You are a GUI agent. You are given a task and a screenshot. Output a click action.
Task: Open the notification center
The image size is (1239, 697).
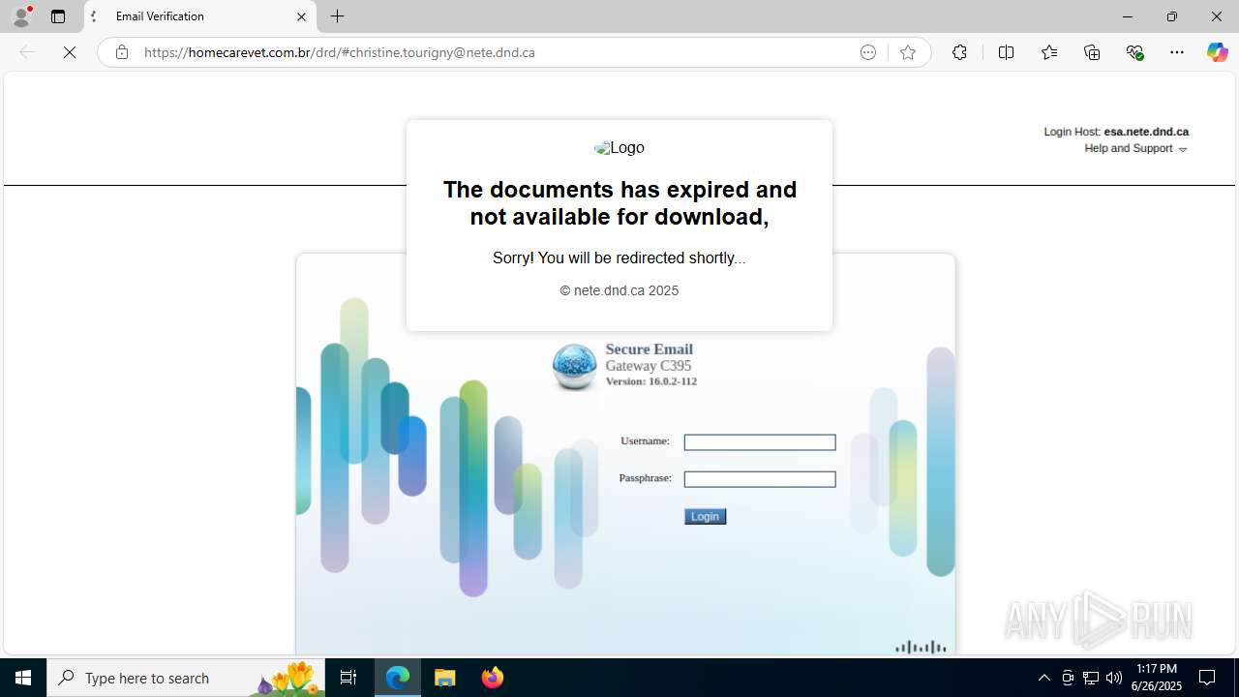[1207, 678]
